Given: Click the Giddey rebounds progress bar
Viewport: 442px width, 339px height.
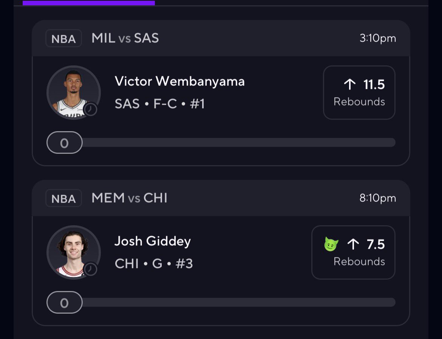Looking at the screenshot, I should pyautogui.click(x=238, y=302).
